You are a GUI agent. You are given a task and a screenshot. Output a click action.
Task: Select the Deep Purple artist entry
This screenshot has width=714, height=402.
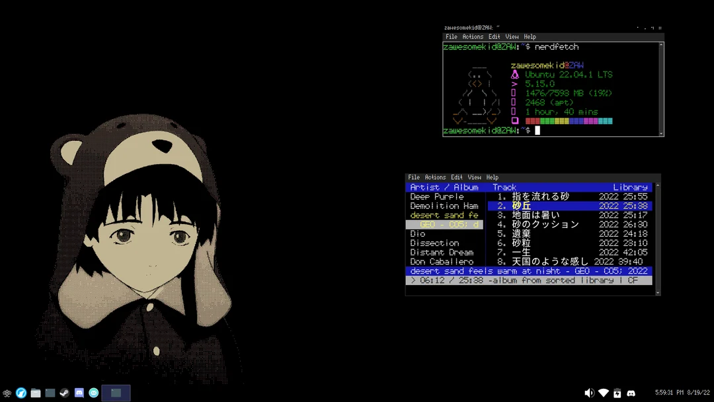[x=437, y=197]
